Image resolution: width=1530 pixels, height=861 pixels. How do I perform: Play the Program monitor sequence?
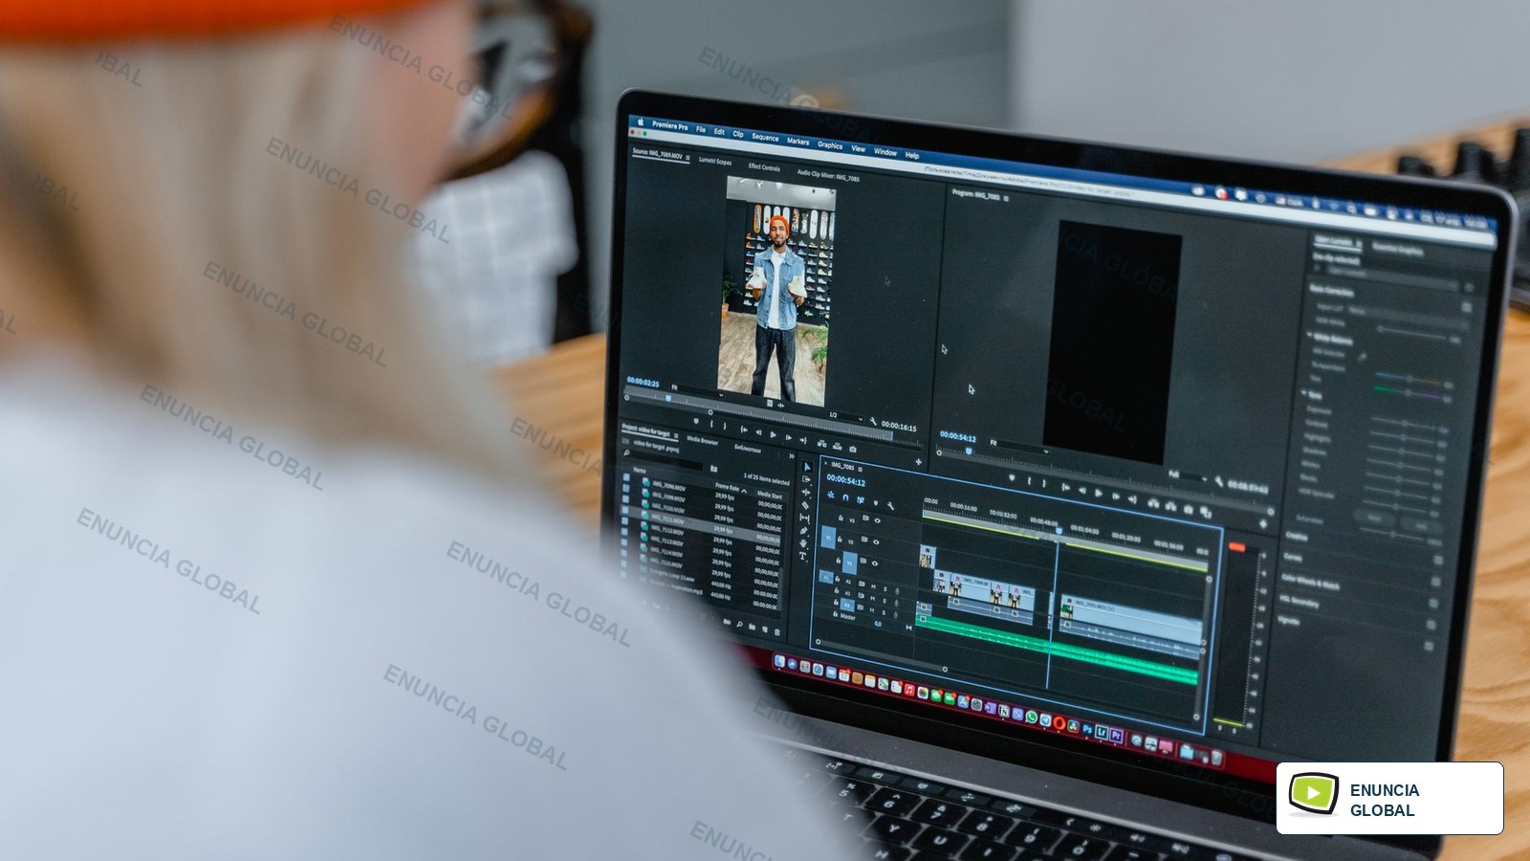[x=1099, y=493]
